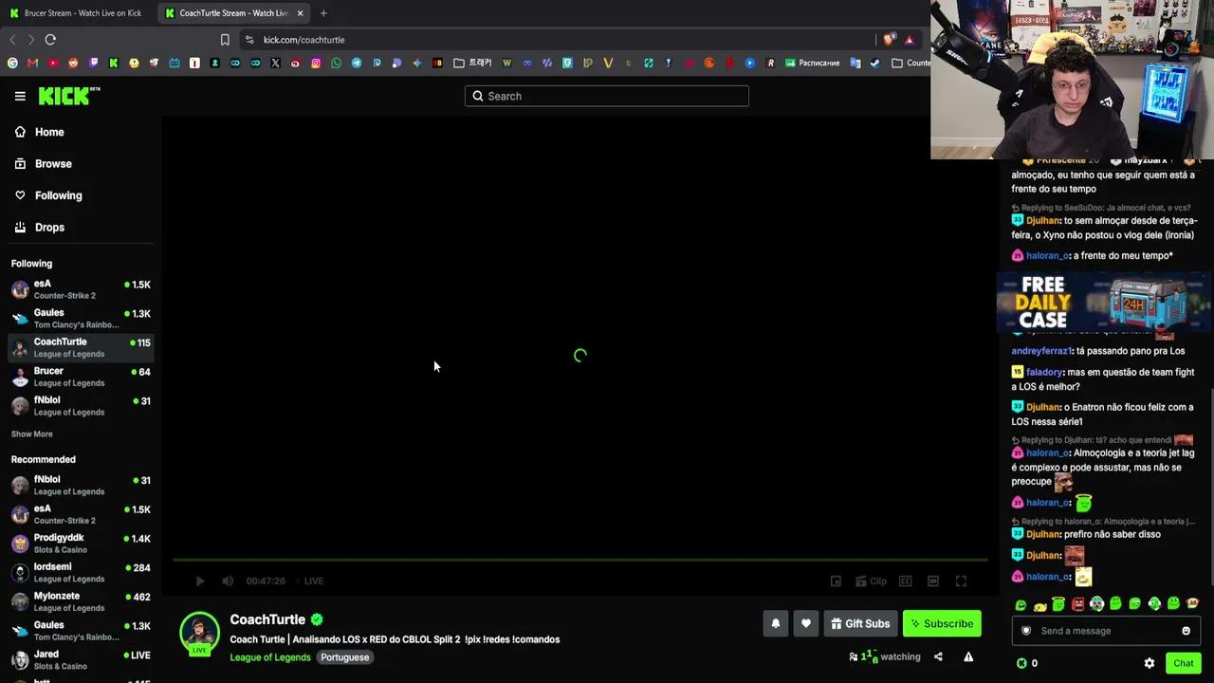Click CoachTurtle's profile avatar

200,633
